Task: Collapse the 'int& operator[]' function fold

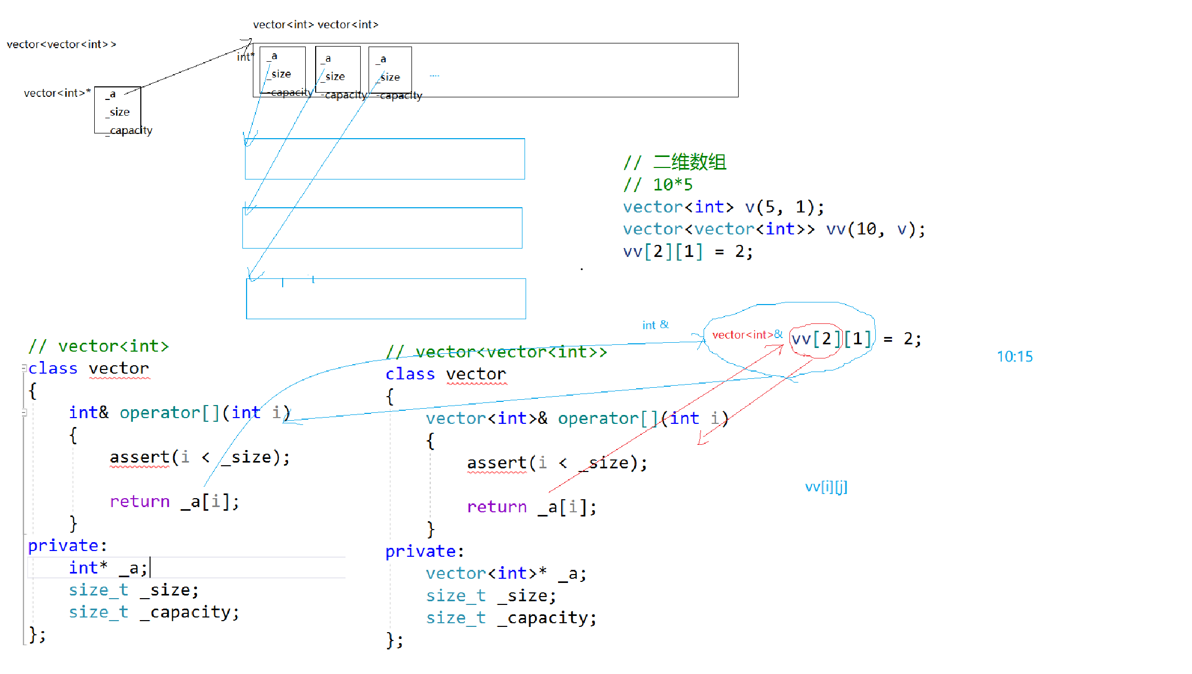Action: [x=24, y=413]
